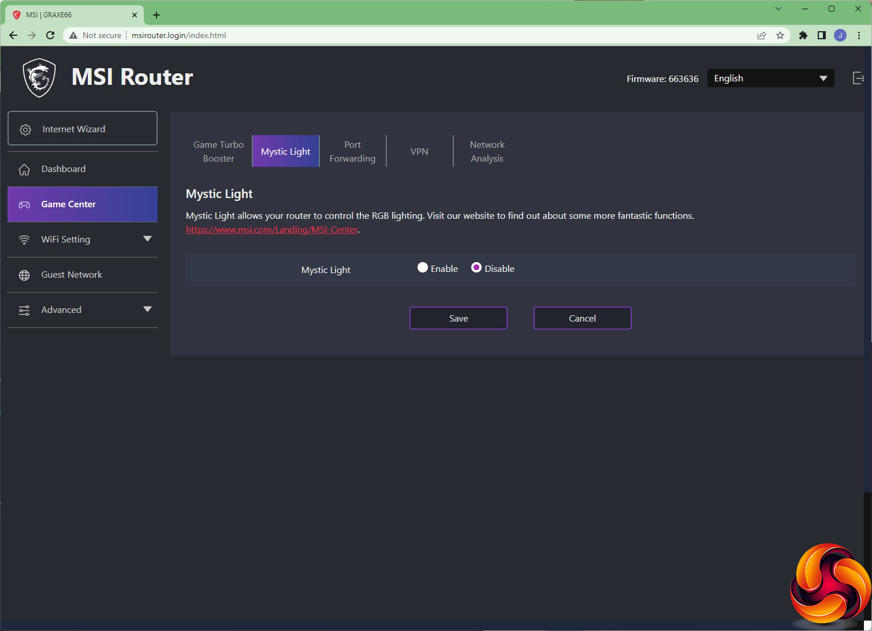Select the Disable radio button for Mystic Light
Image resolution: width=872 pixels, height=631 pixels.
click(476, 268)
